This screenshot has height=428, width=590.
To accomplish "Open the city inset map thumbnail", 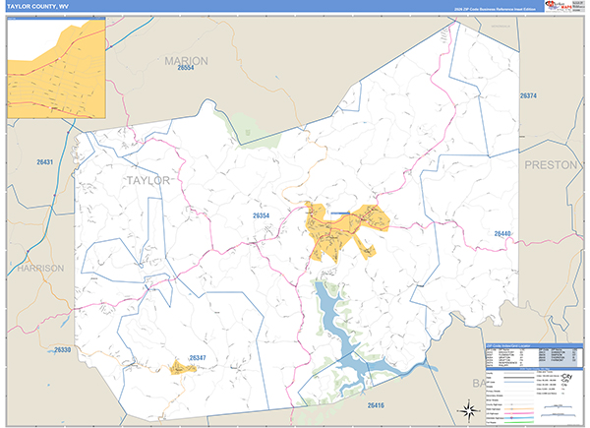I will (x=56, y=68).
